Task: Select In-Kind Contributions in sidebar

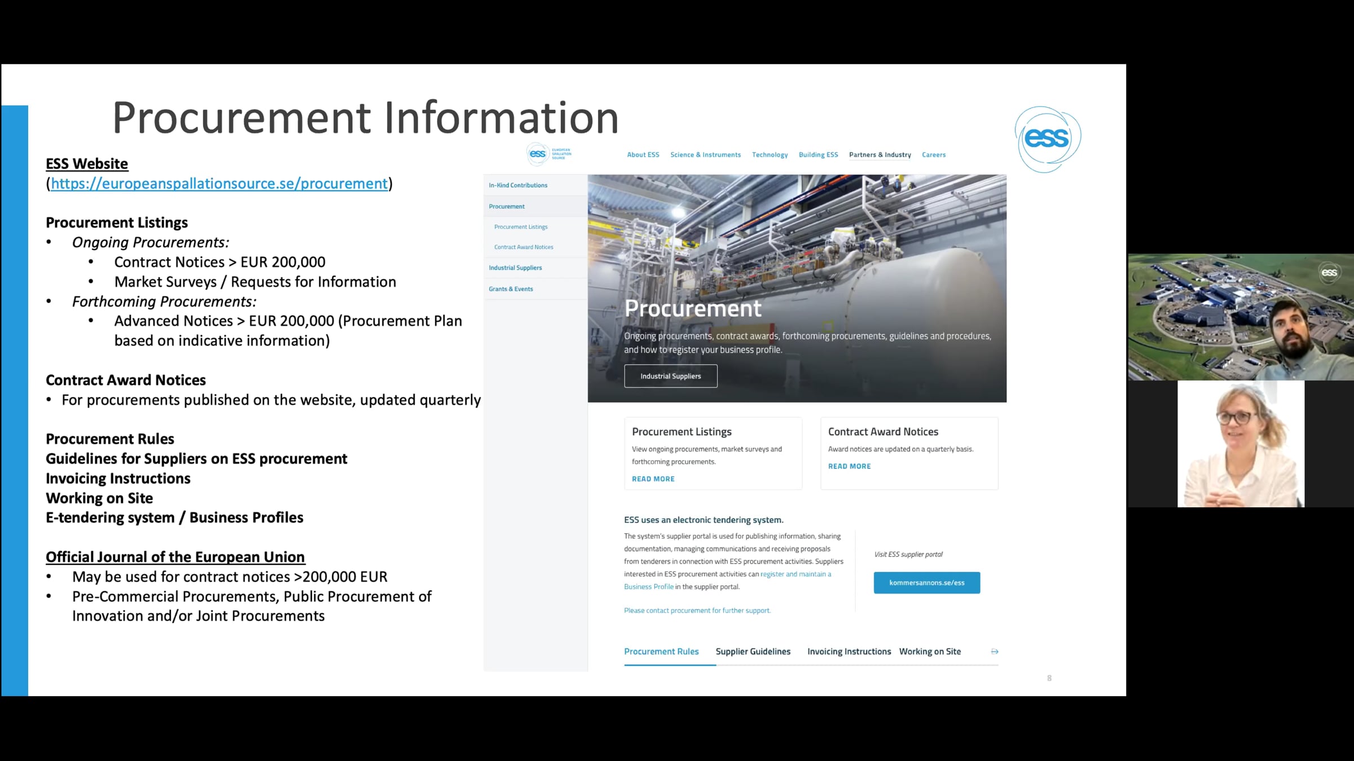Action: (x=535, y=185)
